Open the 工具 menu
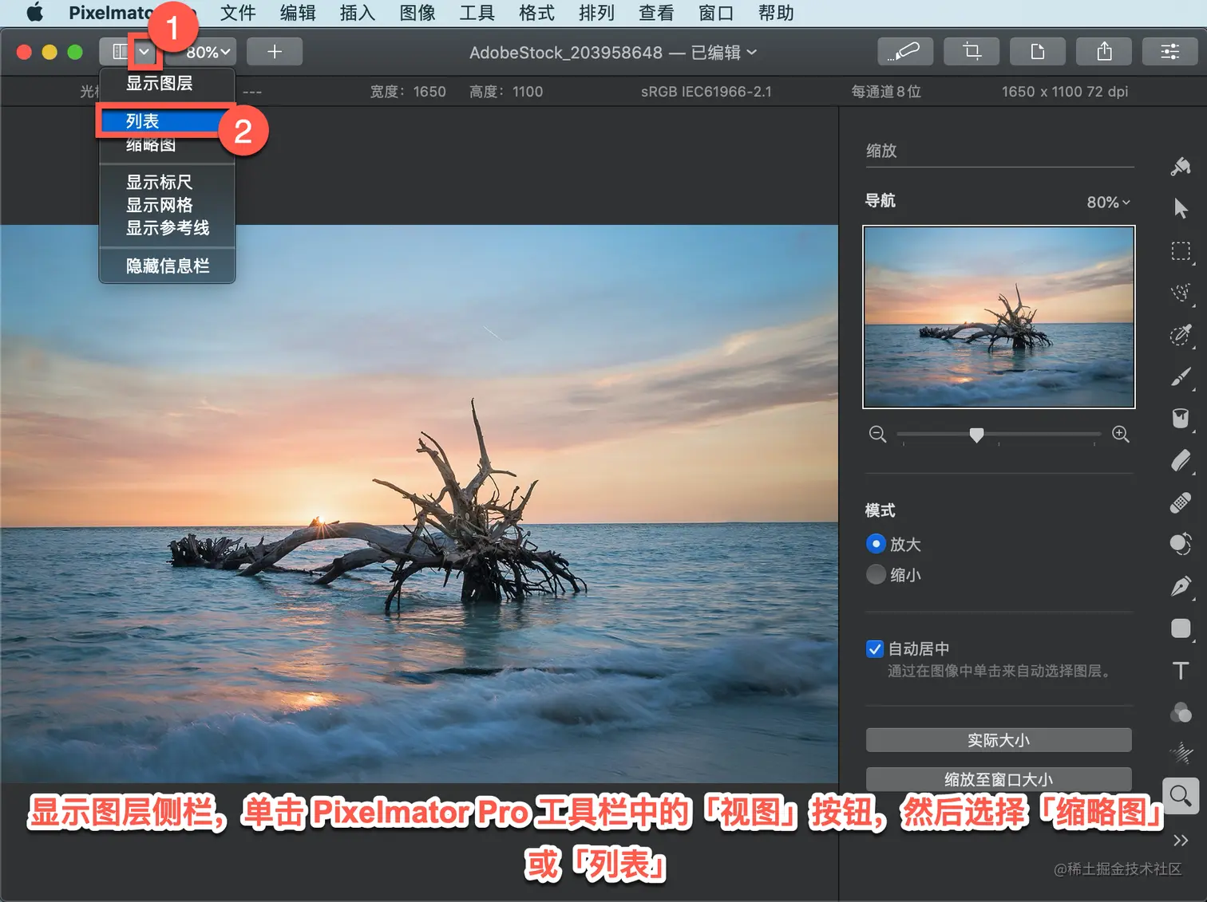The image size is (1207, 902). click(x=477, y=13)
